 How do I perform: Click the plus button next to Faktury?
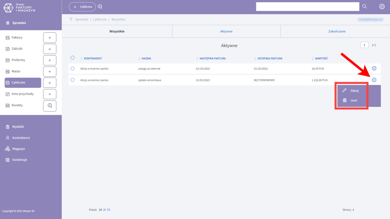(x=50, y=38)
